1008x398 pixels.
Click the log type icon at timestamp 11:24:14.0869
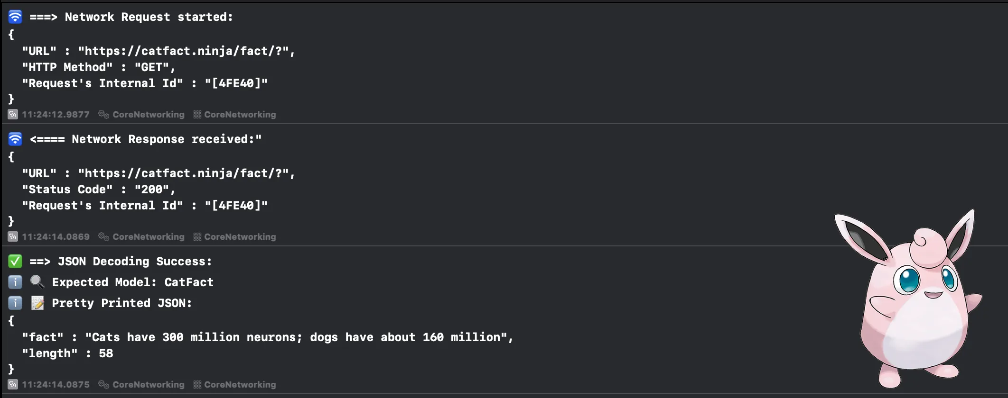point(13,236)
